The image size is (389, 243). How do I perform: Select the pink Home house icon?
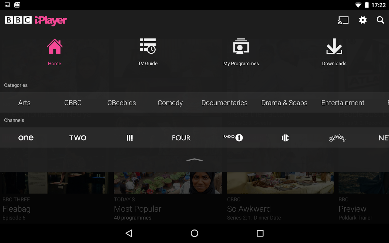tap(55, 46)
